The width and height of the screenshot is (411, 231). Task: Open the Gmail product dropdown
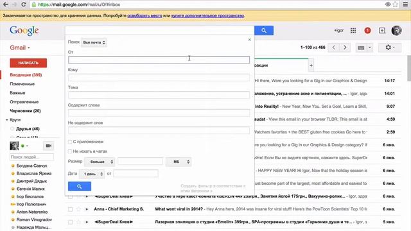pos(20,47)
